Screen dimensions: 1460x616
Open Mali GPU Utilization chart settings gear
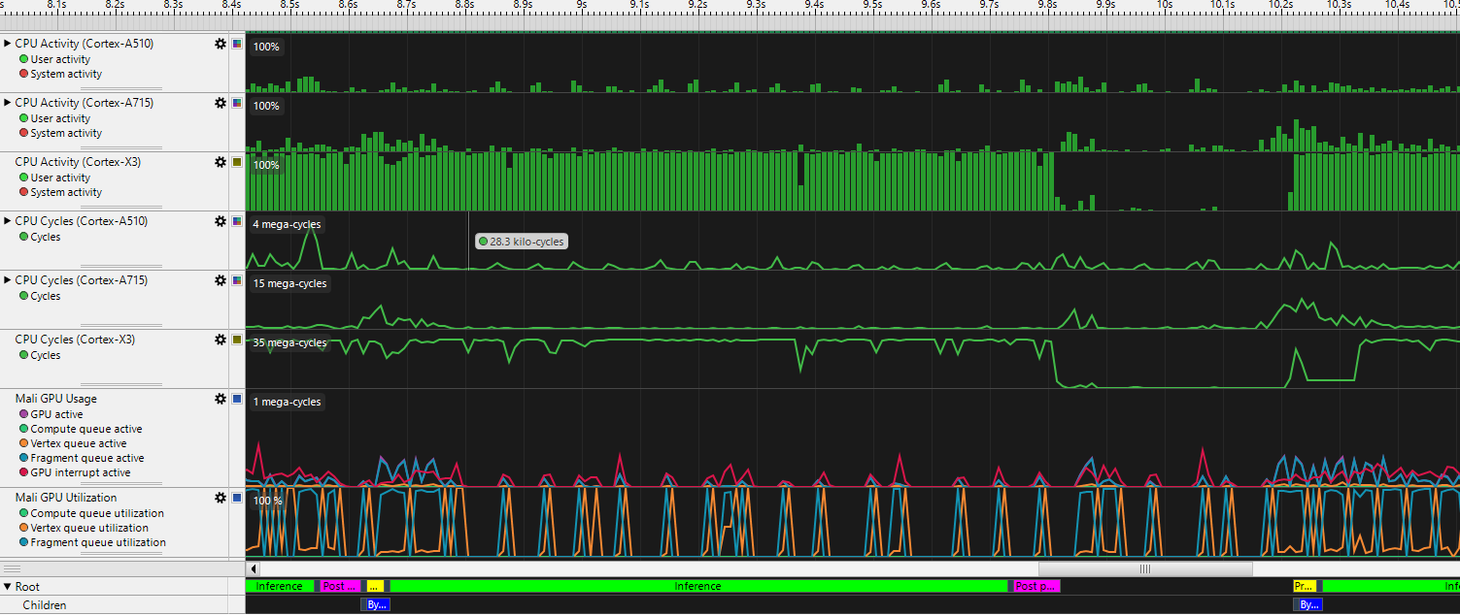pyautogui.click(x=221, y=498)
